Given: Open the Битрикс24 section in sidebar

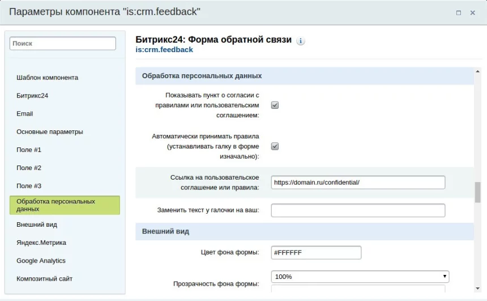Looking at the screenshot, I should [32, 95].
